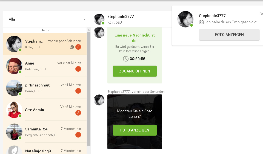Click the countdown clock icon
Screen dimensions: 263x154
(125, 59)
